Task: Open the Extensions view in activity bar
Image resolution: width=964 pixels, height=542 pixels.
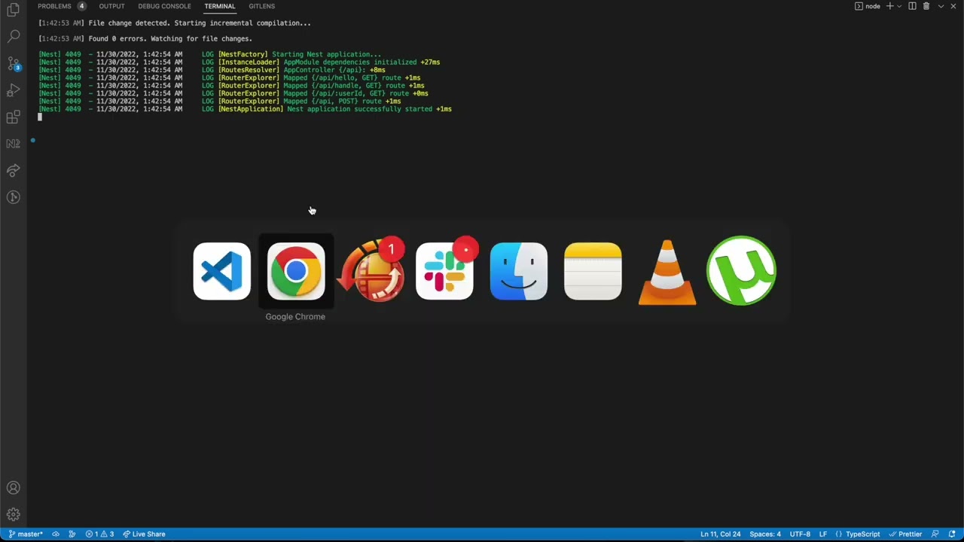Action: [13, 117]
